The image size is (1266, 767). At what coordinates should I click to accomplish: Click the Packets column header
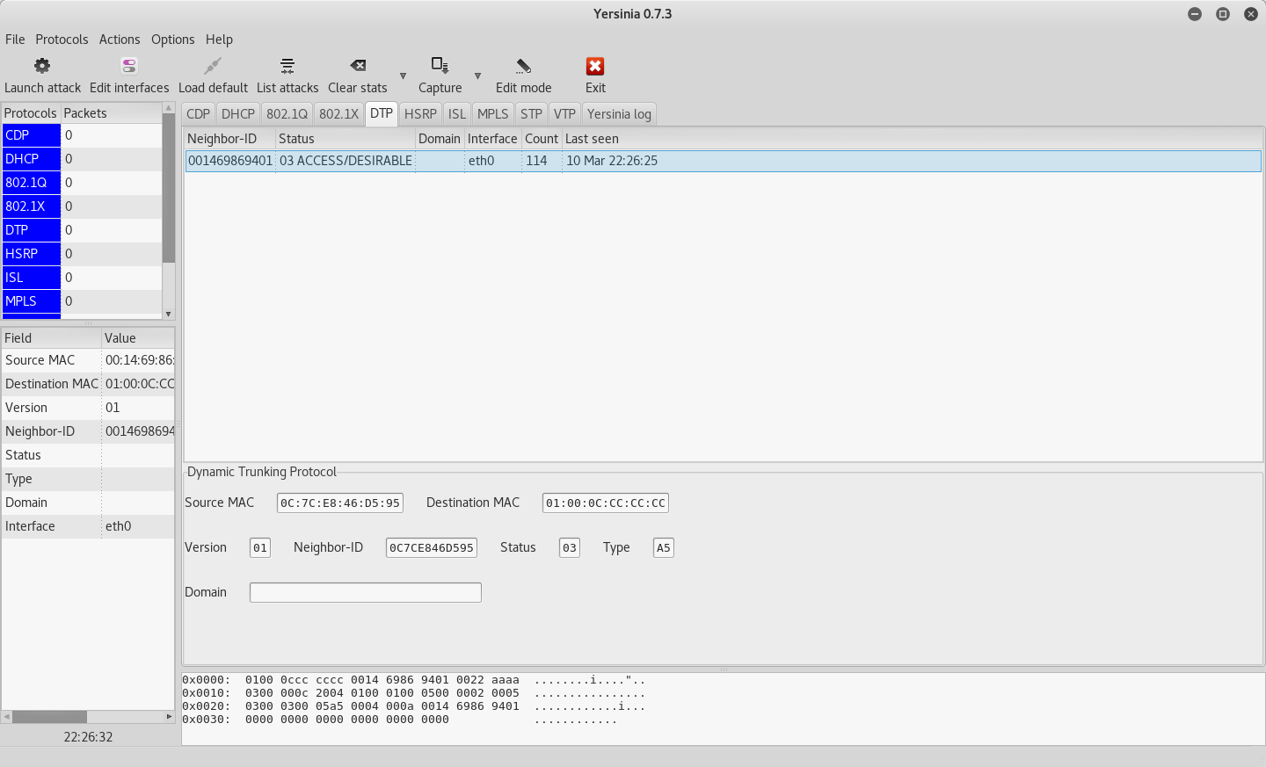[111, 113]
